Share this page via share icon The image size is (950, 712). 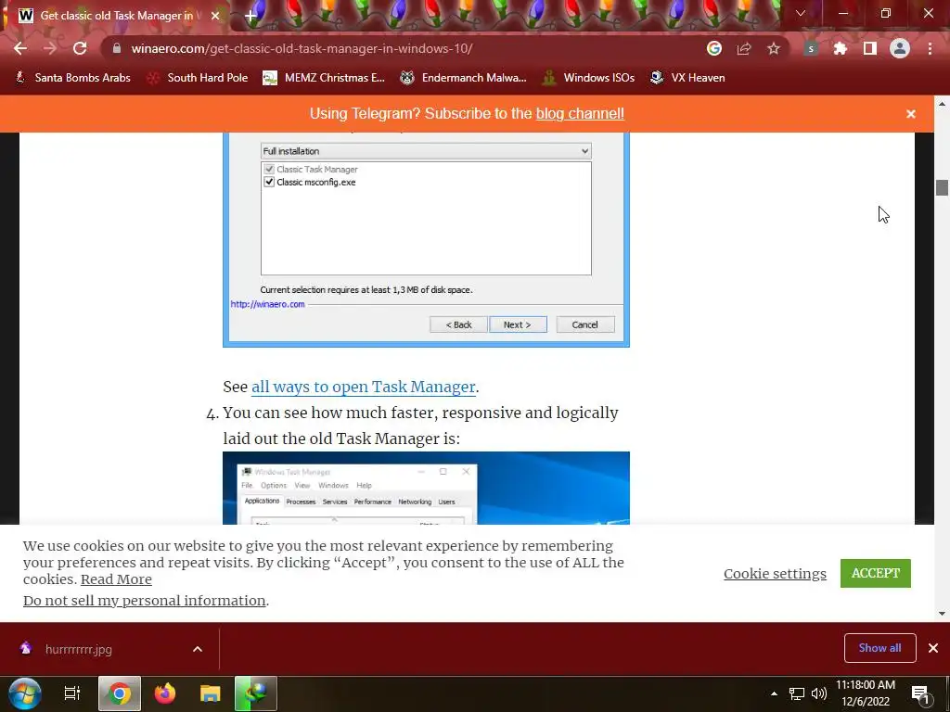[x=744, y=48]
